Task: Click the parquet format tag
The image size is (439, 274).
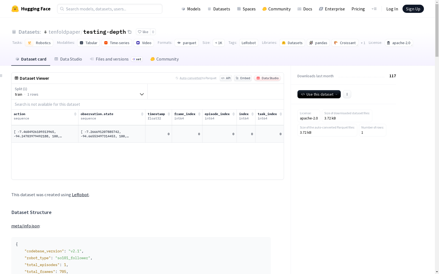Action: [x=187, y=43]
